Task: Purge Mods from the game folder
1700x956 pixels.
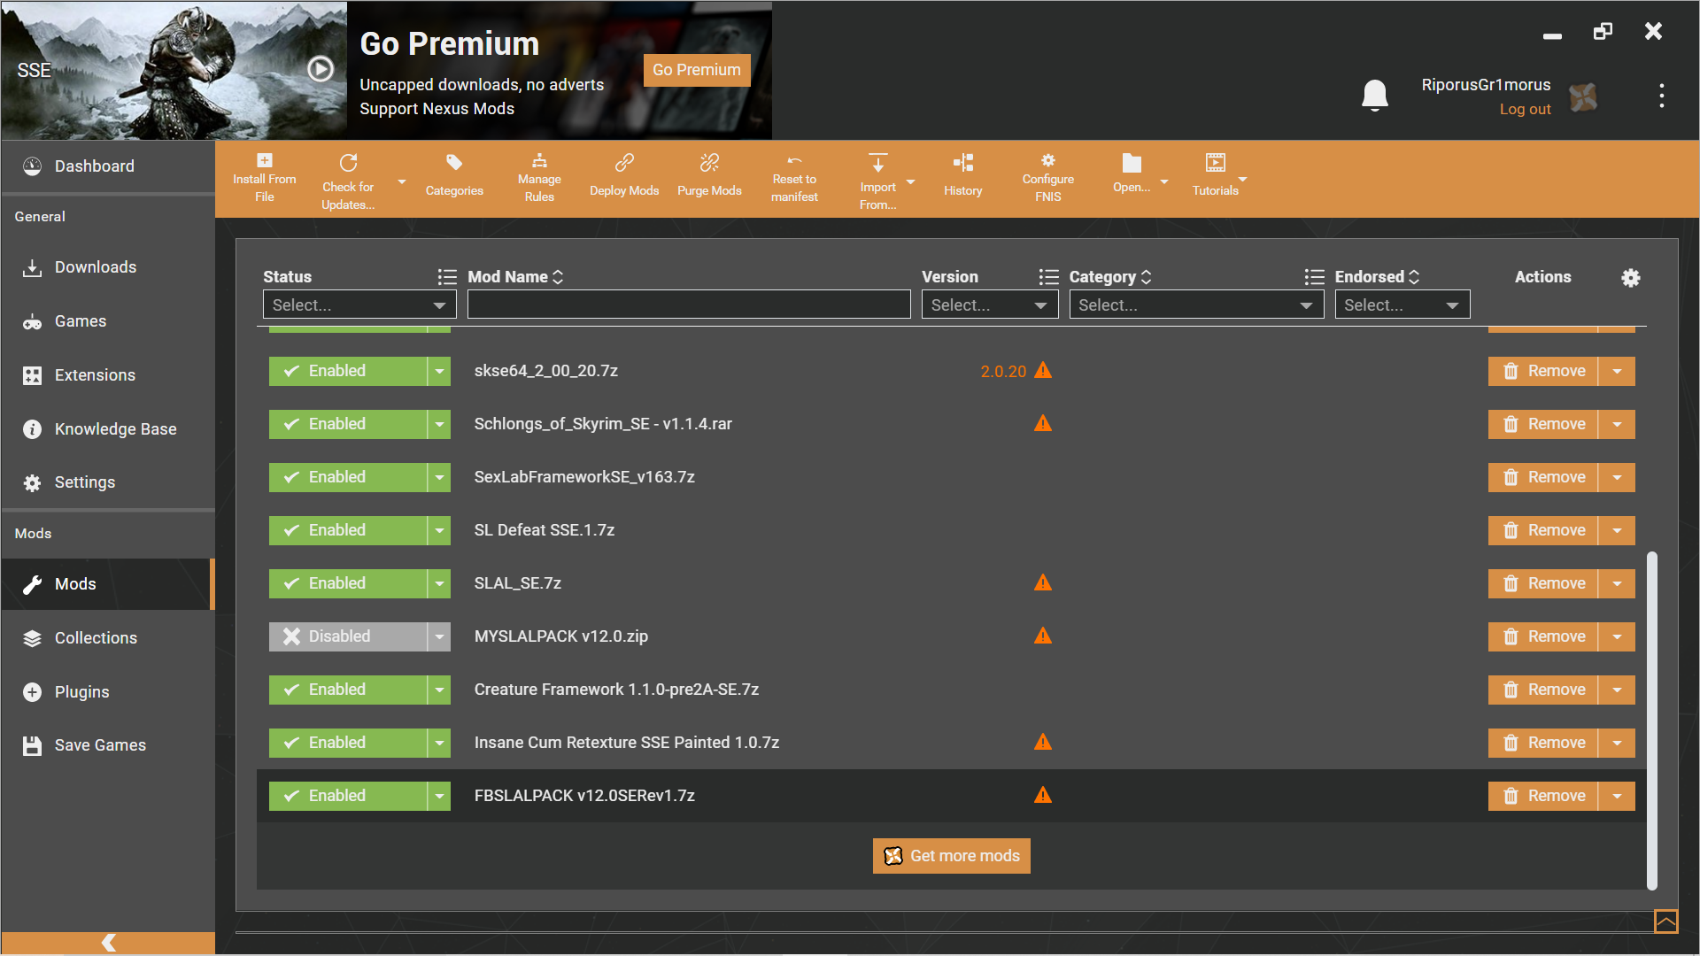Action: tap(708, 174)
